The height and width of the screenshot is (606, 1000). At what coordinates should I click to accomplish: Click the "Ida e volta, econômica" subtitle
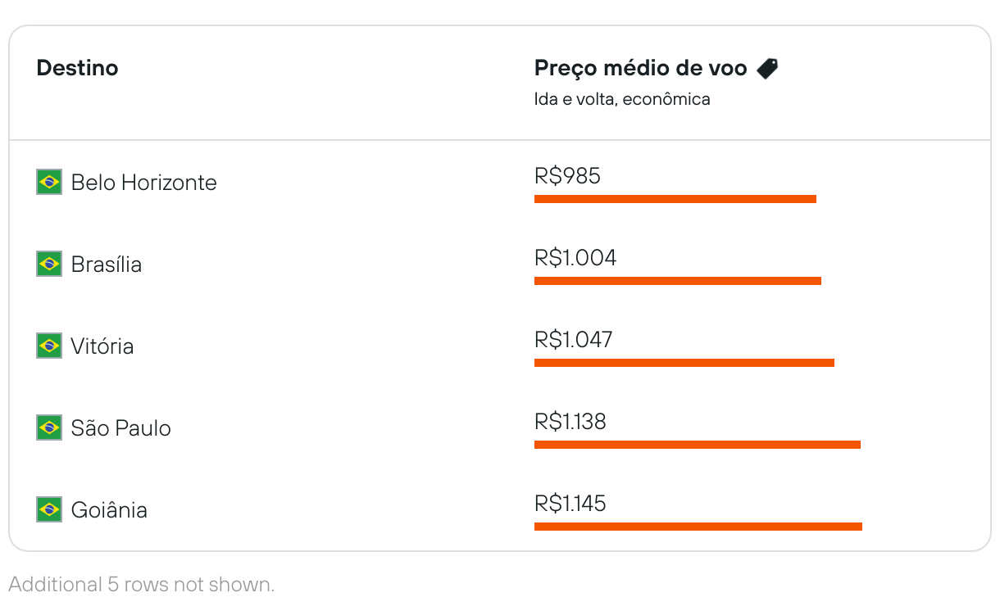click(621, 99)
